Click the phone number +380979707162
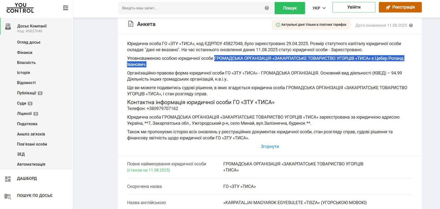Image resolution: width=440 pixels, height=209 pixels. click(162, 109)
